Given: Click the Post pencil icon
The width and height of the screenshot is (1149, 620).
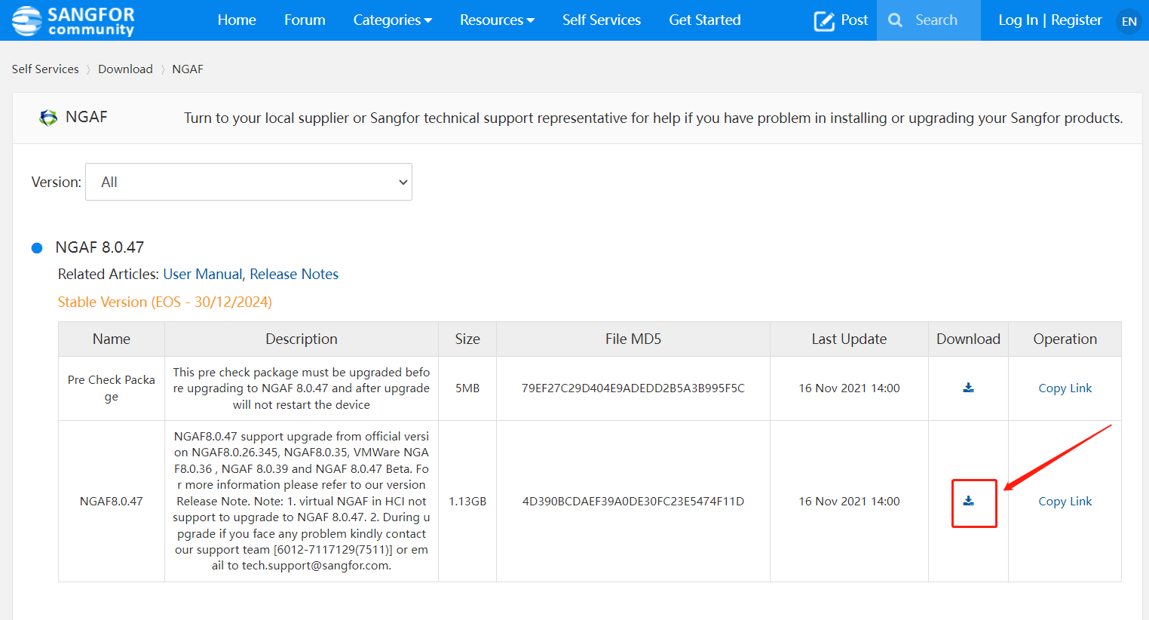Looking at the screenshot, I should 824,21.
